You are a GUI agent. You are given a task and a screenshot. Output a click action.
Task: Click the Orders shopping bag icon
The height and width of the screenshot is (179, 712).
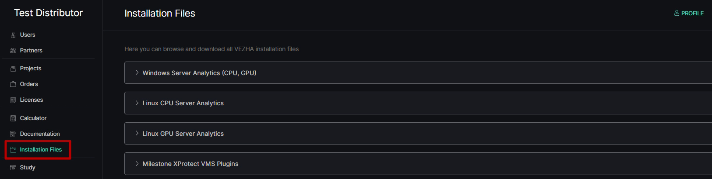click(x=13, y=84)
